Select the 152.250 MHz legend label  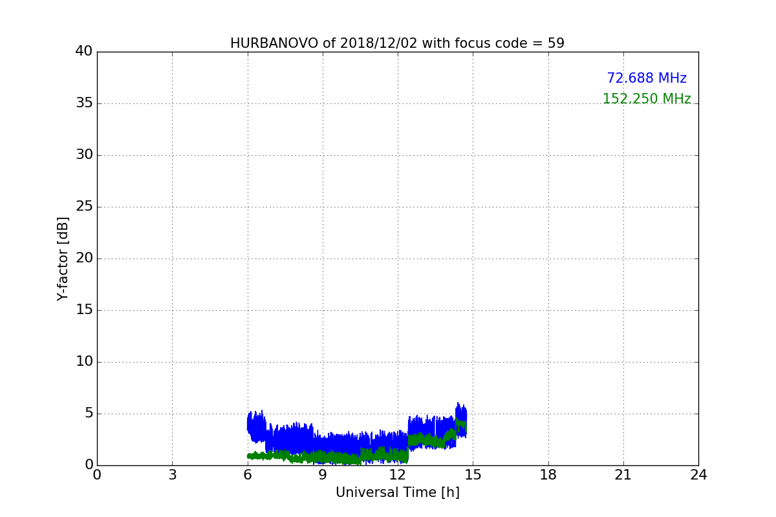[x=647, y=99]
